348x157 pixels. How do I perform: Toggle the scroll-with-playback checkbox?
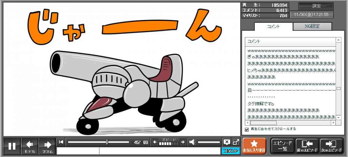(x=247, y=129)
